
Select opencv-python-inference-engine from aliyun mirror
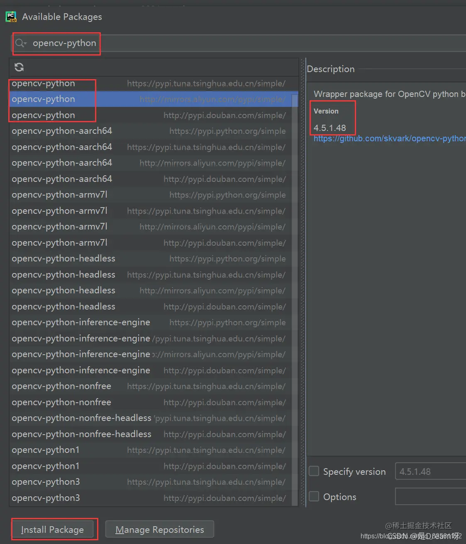click(x=150, y=354)
